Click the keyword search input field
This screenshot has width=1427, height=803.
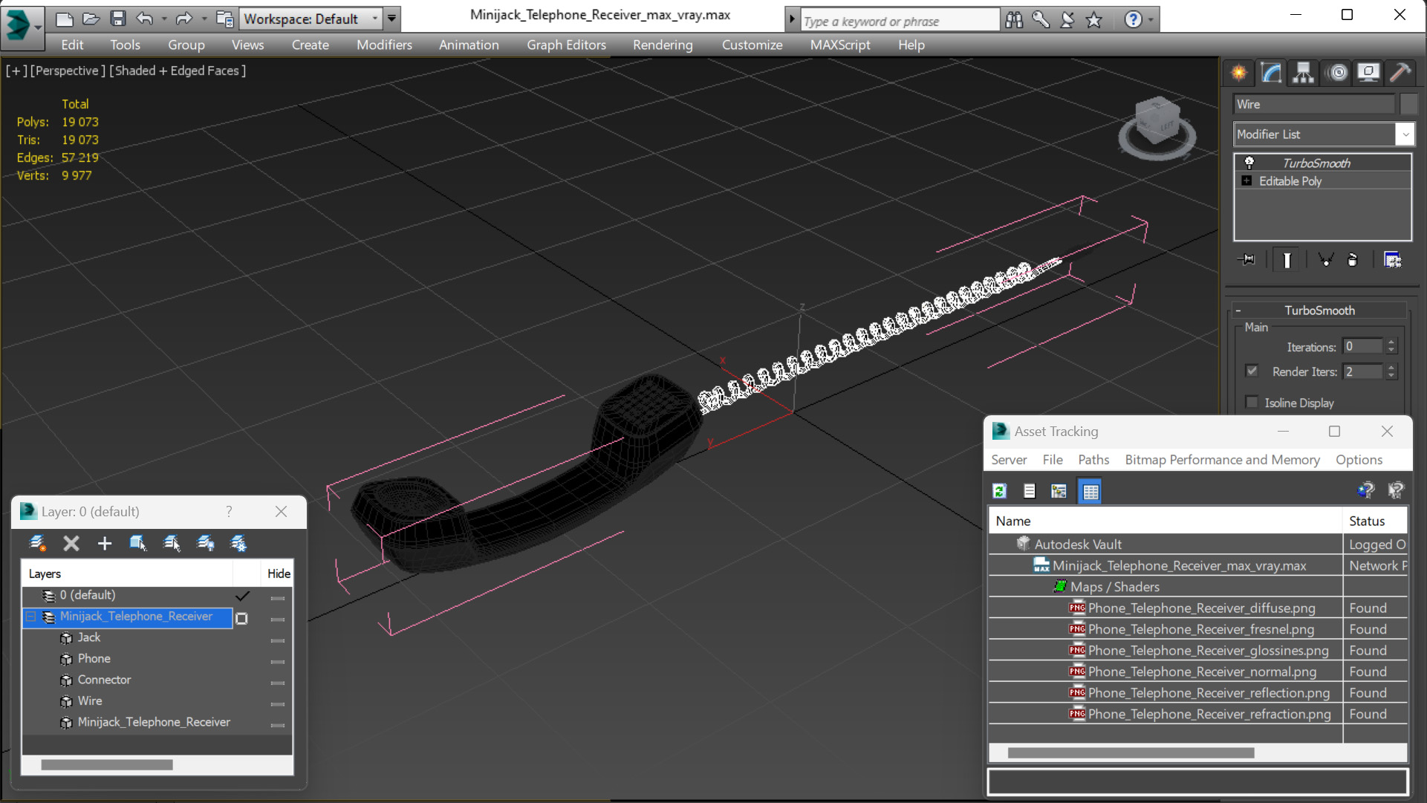[x=899, y=21]
